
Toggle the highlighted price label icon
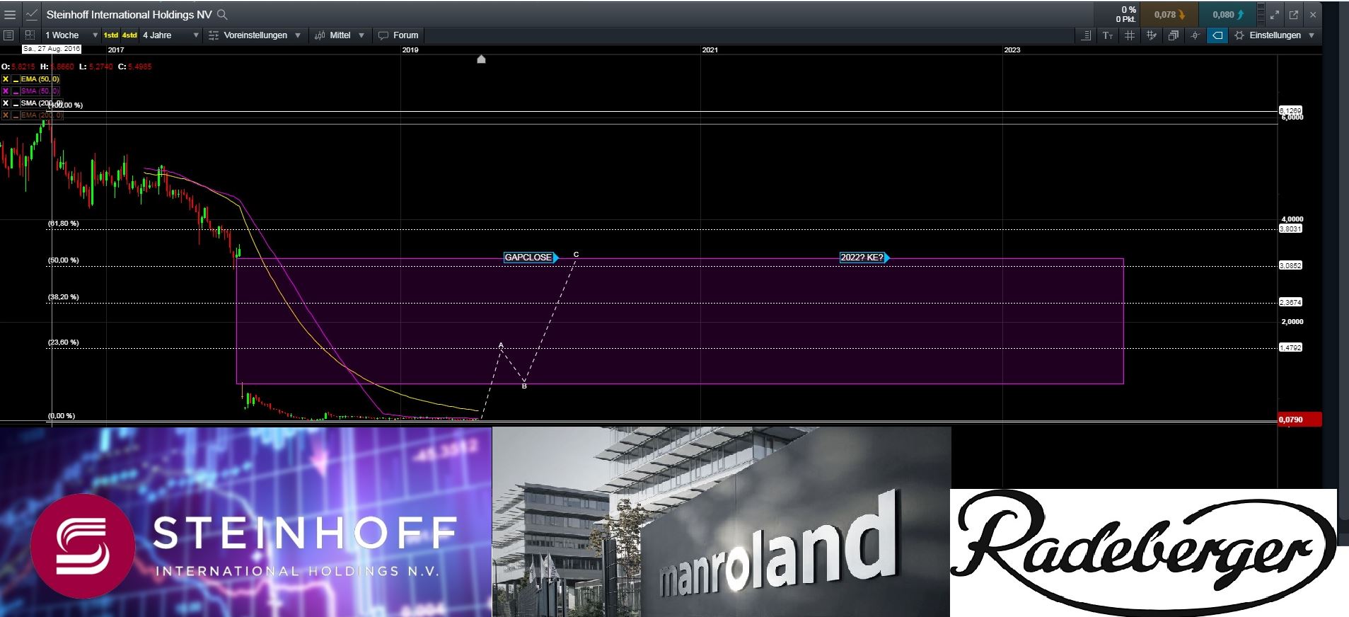1217,35
